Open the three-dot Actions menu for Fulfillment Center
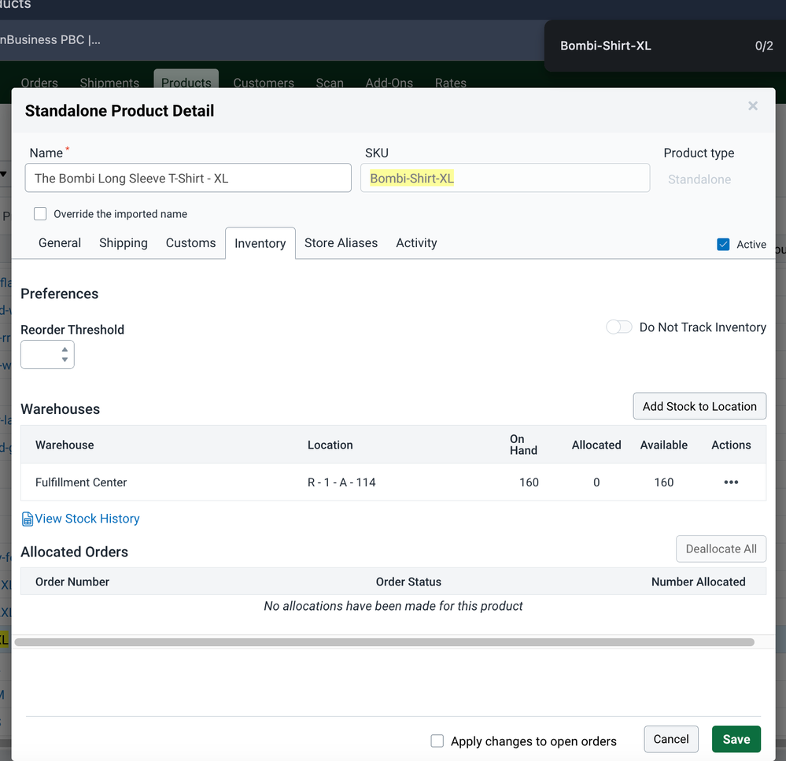This screenshot has height=761, width=786. pos(731,482)
